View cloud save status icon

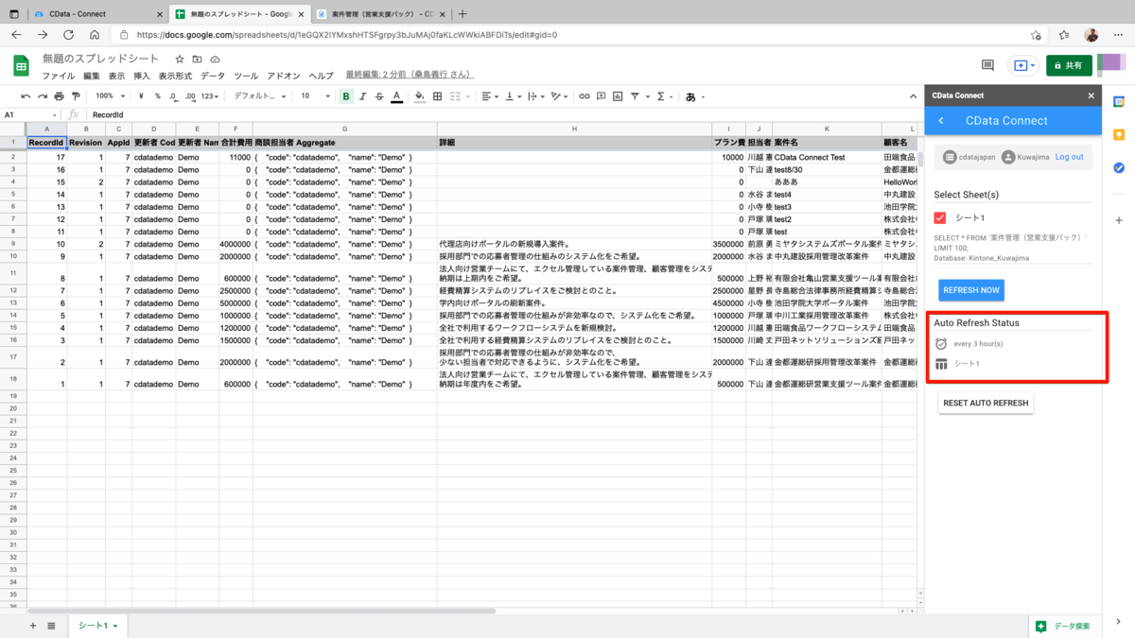pyautogui.click(x=215, y=60)
